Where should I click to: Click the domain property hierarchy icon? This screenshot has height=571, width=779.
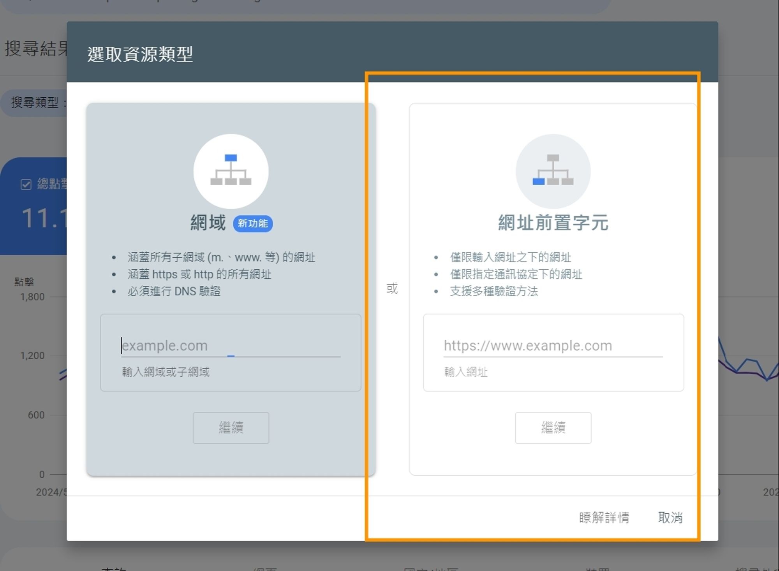pyautogui.click(x=231, y=171)
